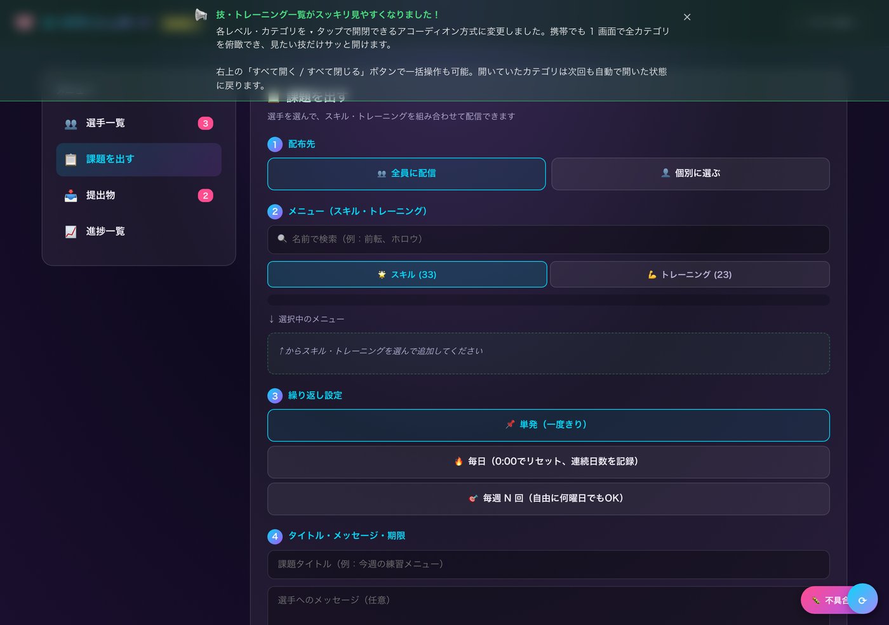Click the round refresh button at the bottom right
The width and height of the screenshot is (889, 625).
point(862,599)
